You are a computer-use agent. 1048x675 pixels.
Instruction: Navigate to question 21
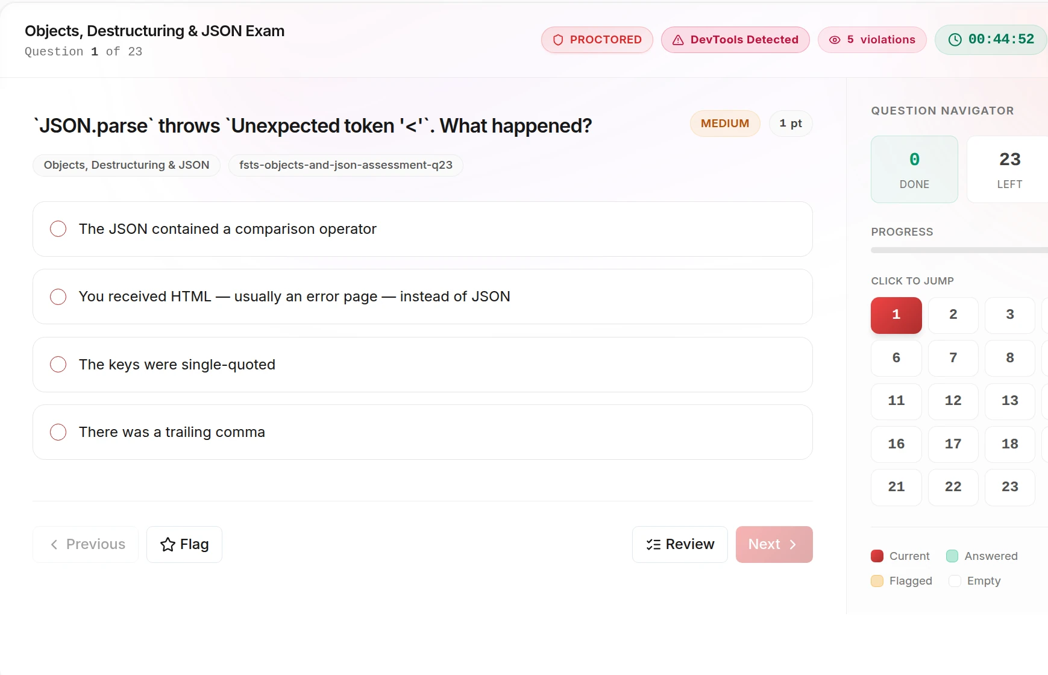[x=896, y=487]
